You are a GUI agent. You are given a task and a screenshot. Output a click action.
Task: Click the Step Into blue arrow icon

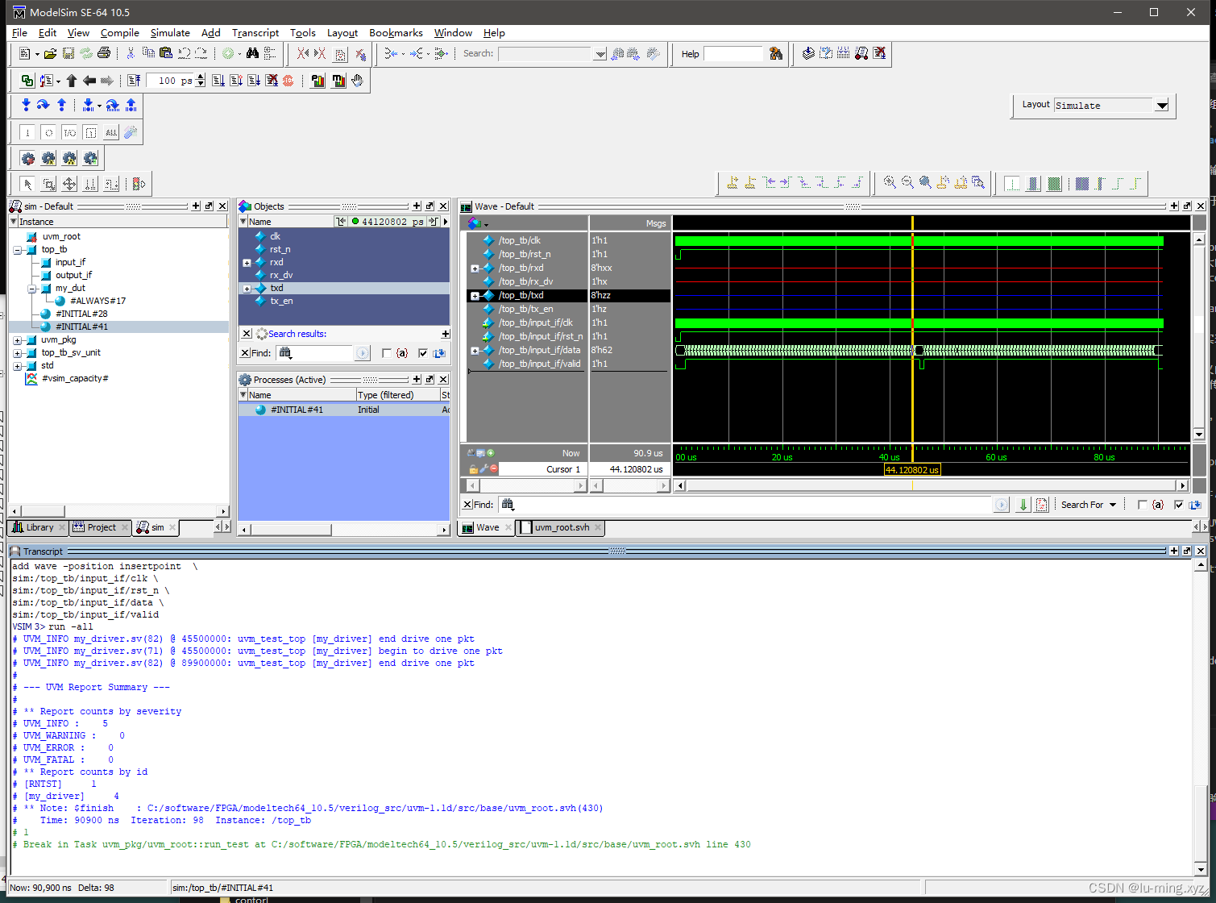(x=26, y=106)
